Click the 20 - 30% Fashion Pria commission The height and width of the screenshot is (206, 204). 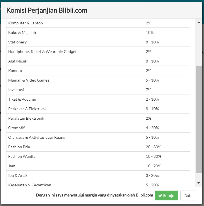(153, 147)
